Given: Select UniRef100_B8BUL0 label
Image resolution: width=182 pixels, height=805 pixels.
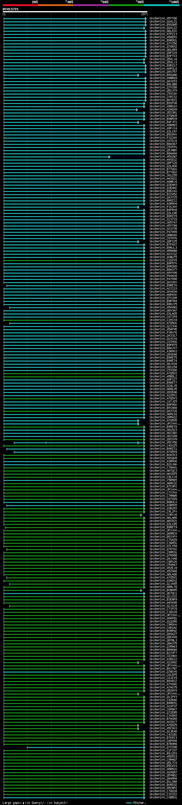Looking at the screenshot, I should coord(163,502).
